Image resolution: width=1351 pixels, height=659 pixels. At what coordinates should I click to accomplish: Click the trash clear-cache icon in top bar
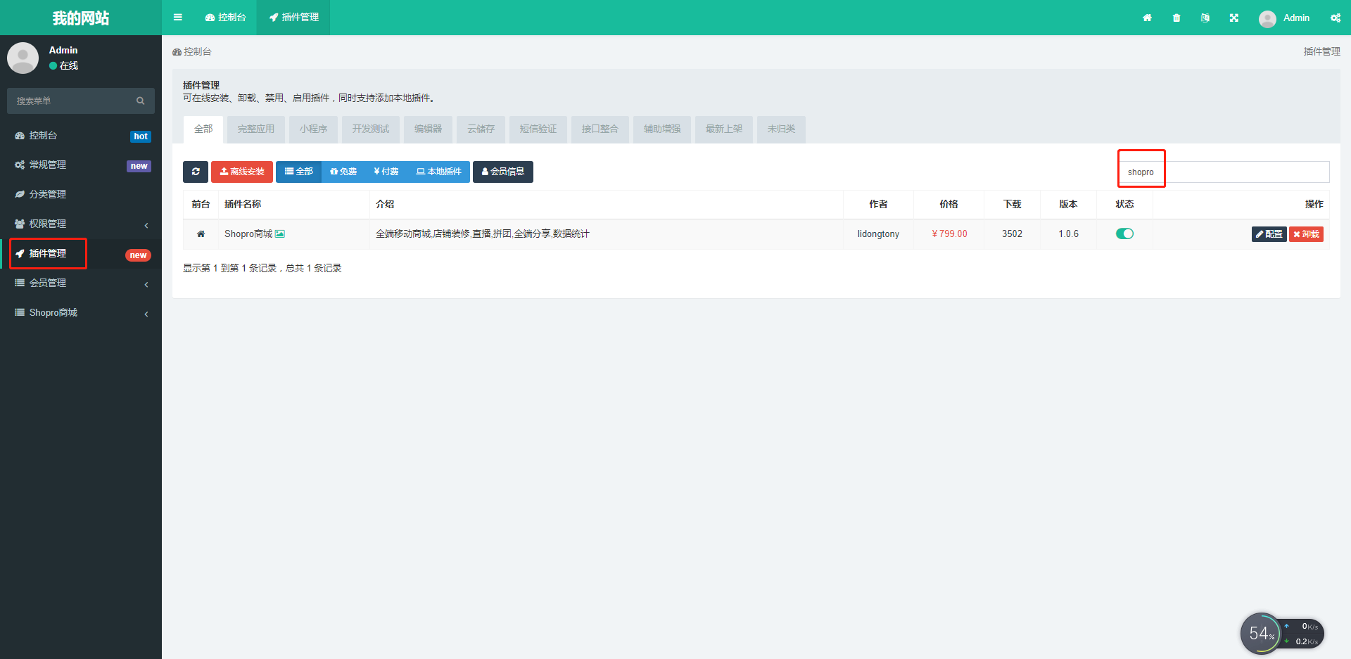[1176, 18]
